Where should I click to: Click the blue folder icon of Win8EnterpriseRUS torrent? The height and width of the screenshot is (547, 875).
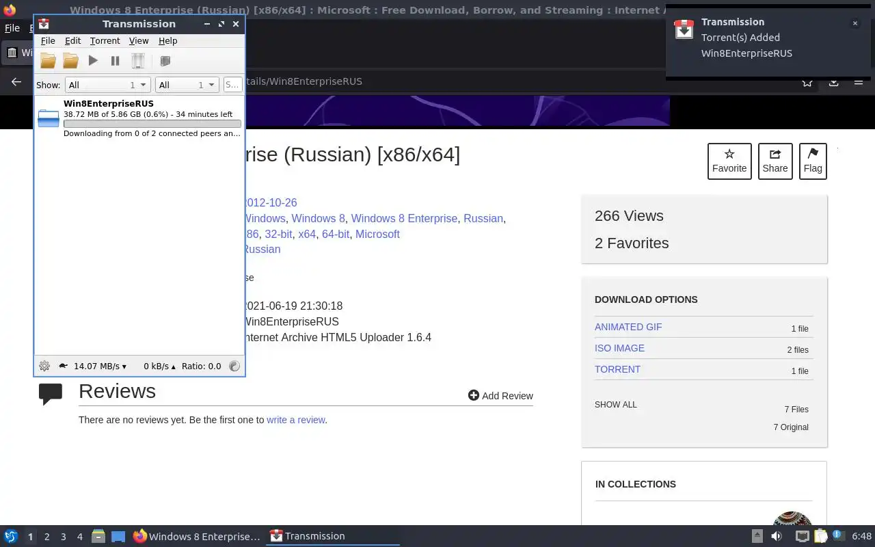tap(49, 118)
